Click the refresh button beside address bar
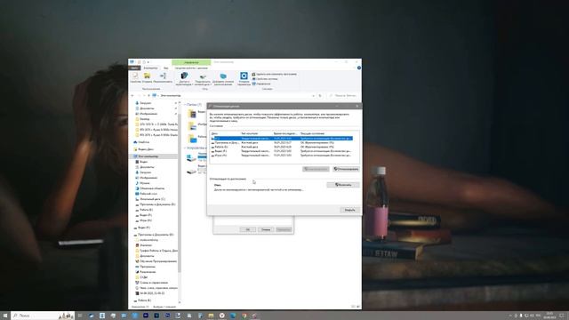This screenshot has height=320, width=569. click(320, 96)
